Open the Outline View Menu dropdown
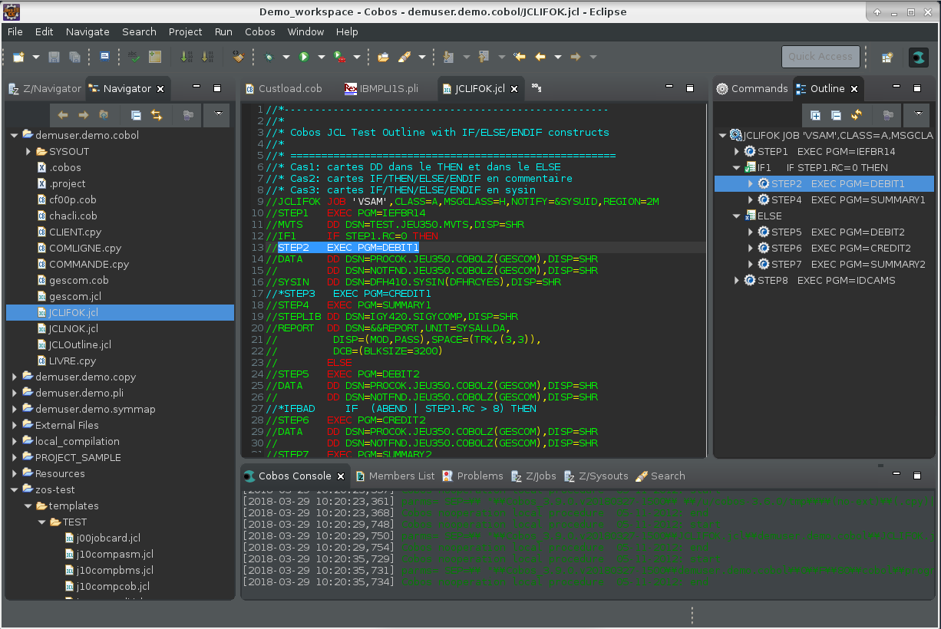 click(918, 115)
